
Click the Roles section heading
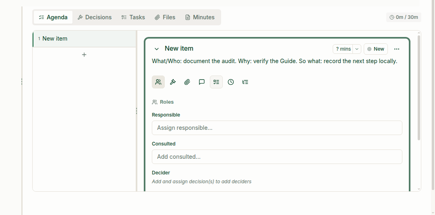point(163,102)
